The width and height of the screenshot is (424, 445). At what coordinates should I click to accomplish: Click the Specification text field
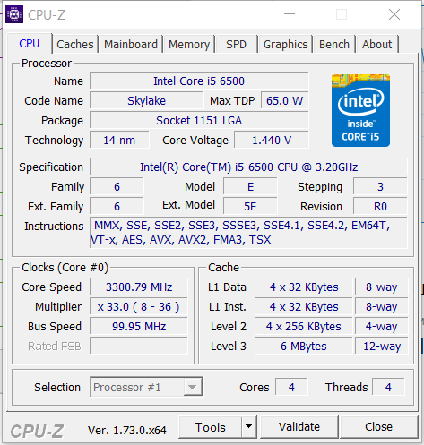[248, 167]
